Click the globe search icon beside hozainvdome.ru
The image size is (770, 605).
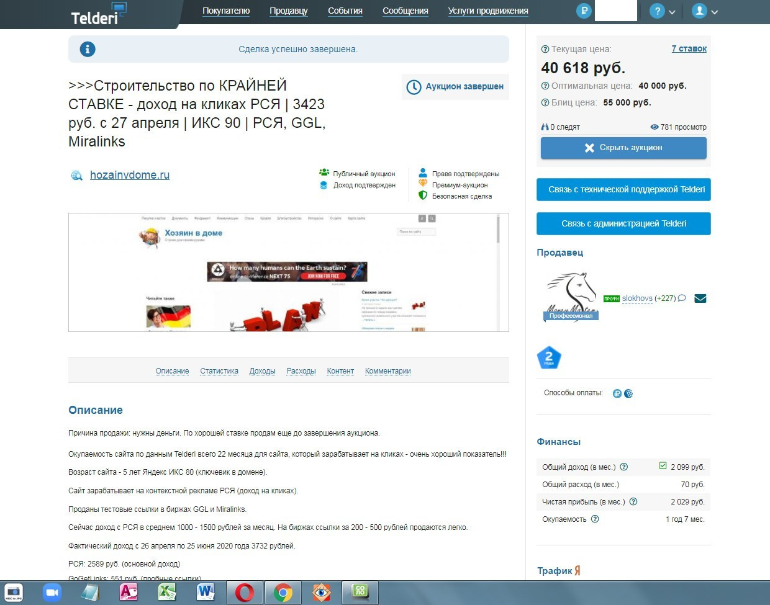tap(76, 176)
